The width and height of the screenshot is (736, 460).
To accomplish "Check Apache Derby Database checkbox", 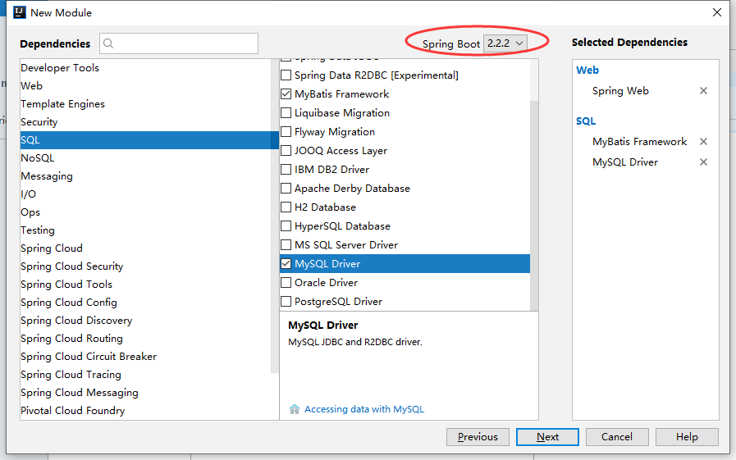I will coord(286,189).
